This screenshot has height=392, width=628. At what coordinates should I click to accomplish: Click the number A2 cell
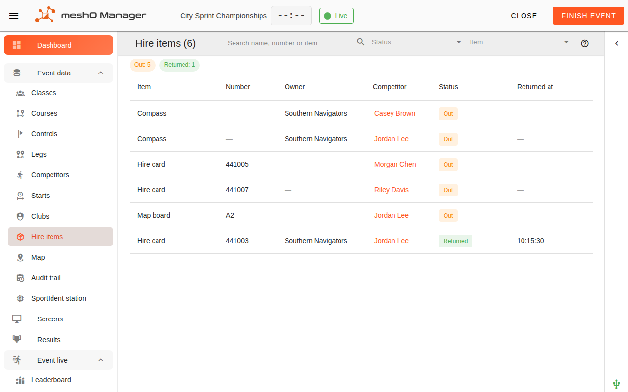pos(230,215)
